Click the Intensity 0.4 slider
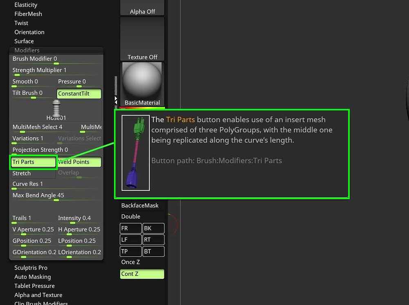409x305 pixels. (79, 219)
